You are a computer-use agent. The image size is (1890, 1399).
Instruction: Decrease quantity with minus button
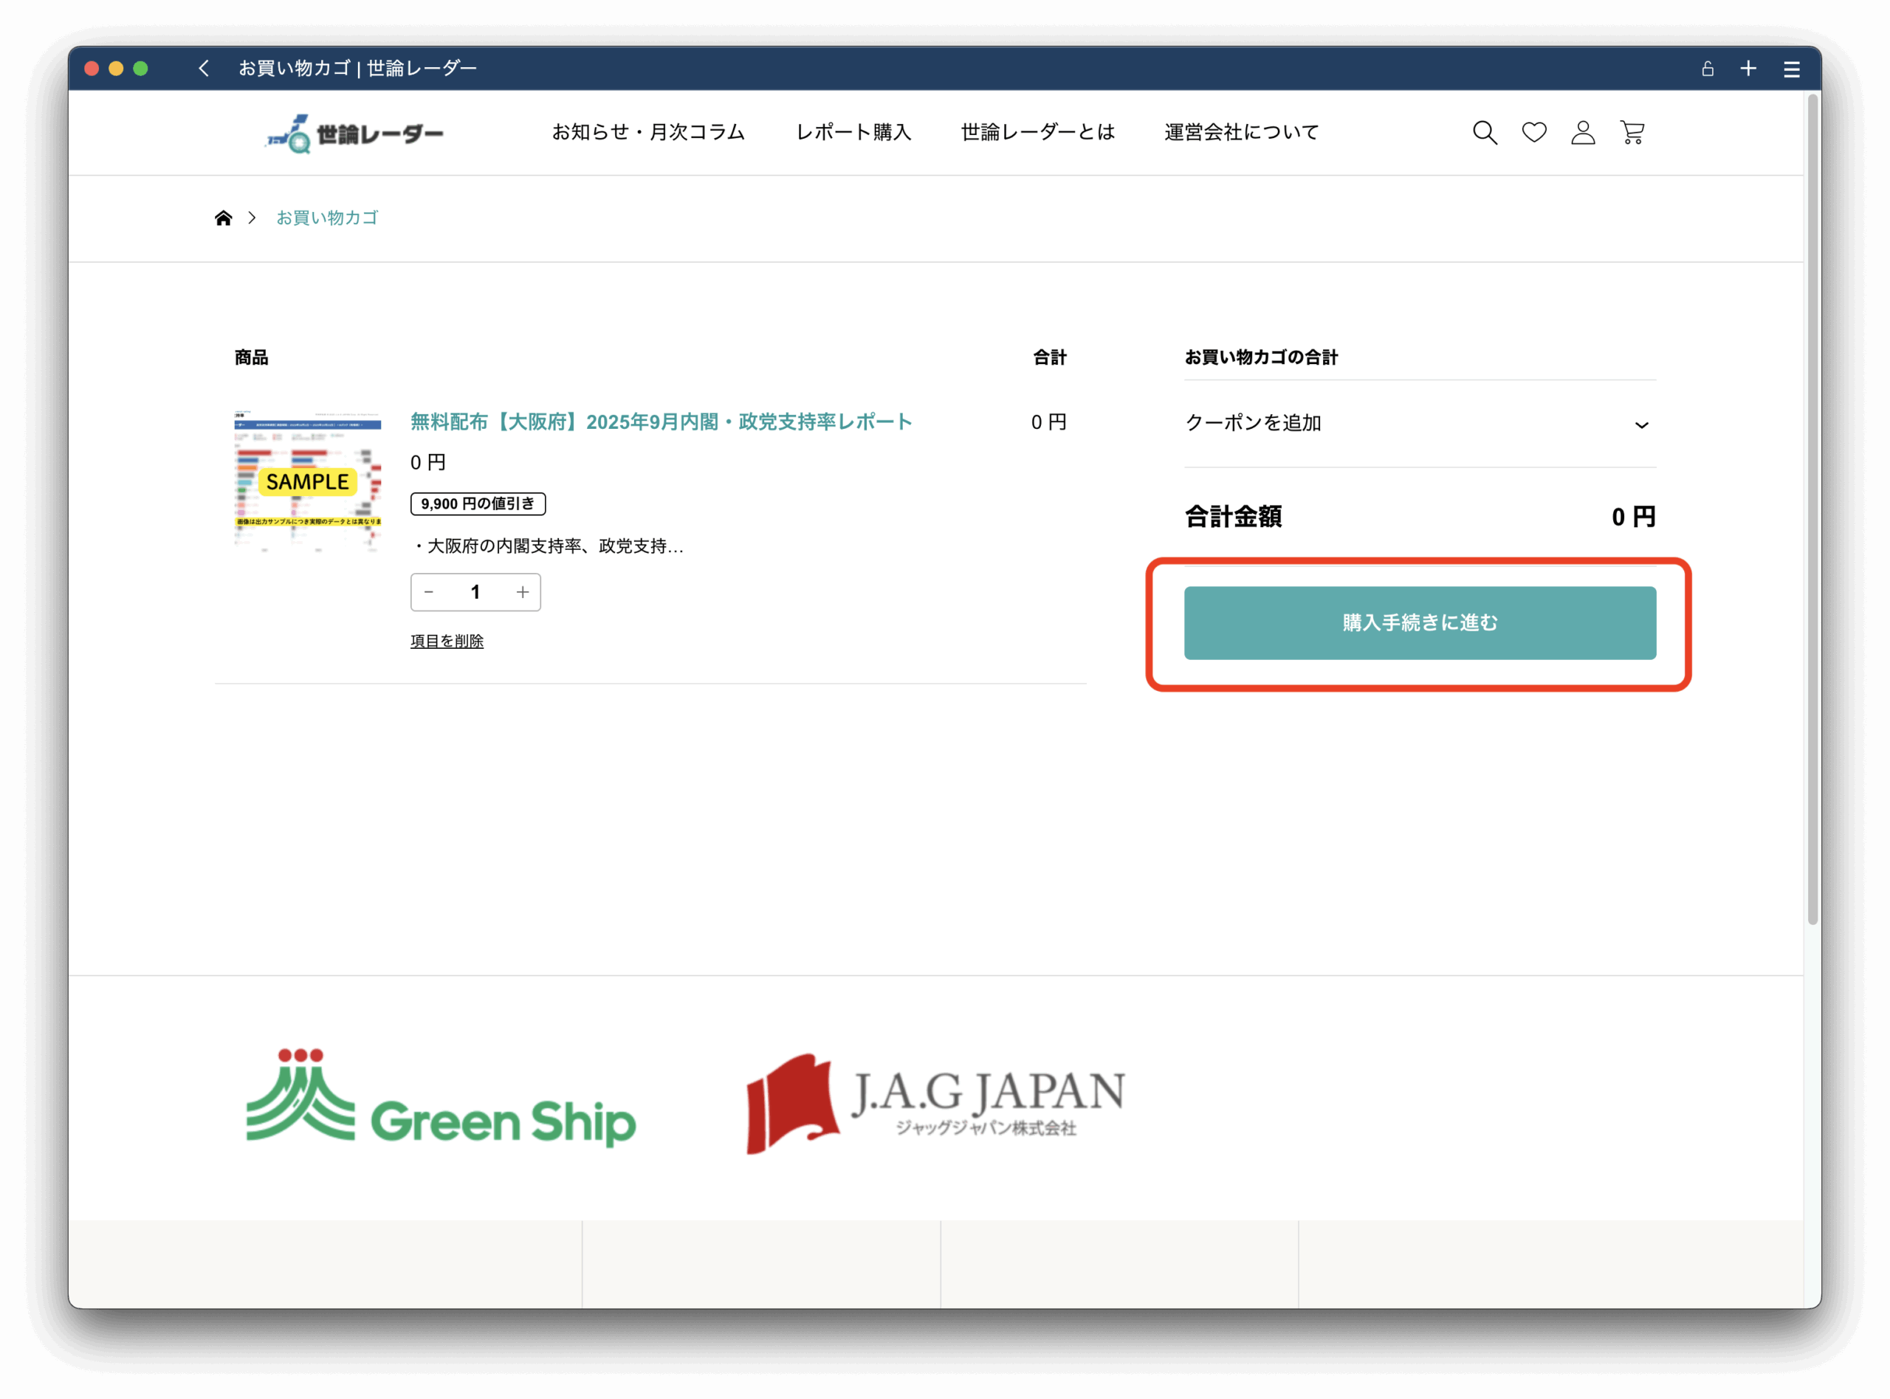tap(428, 593)
